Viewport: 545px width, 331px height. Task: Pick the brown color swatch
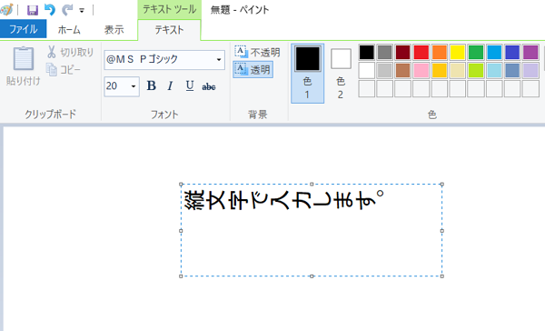coord(402,71)
